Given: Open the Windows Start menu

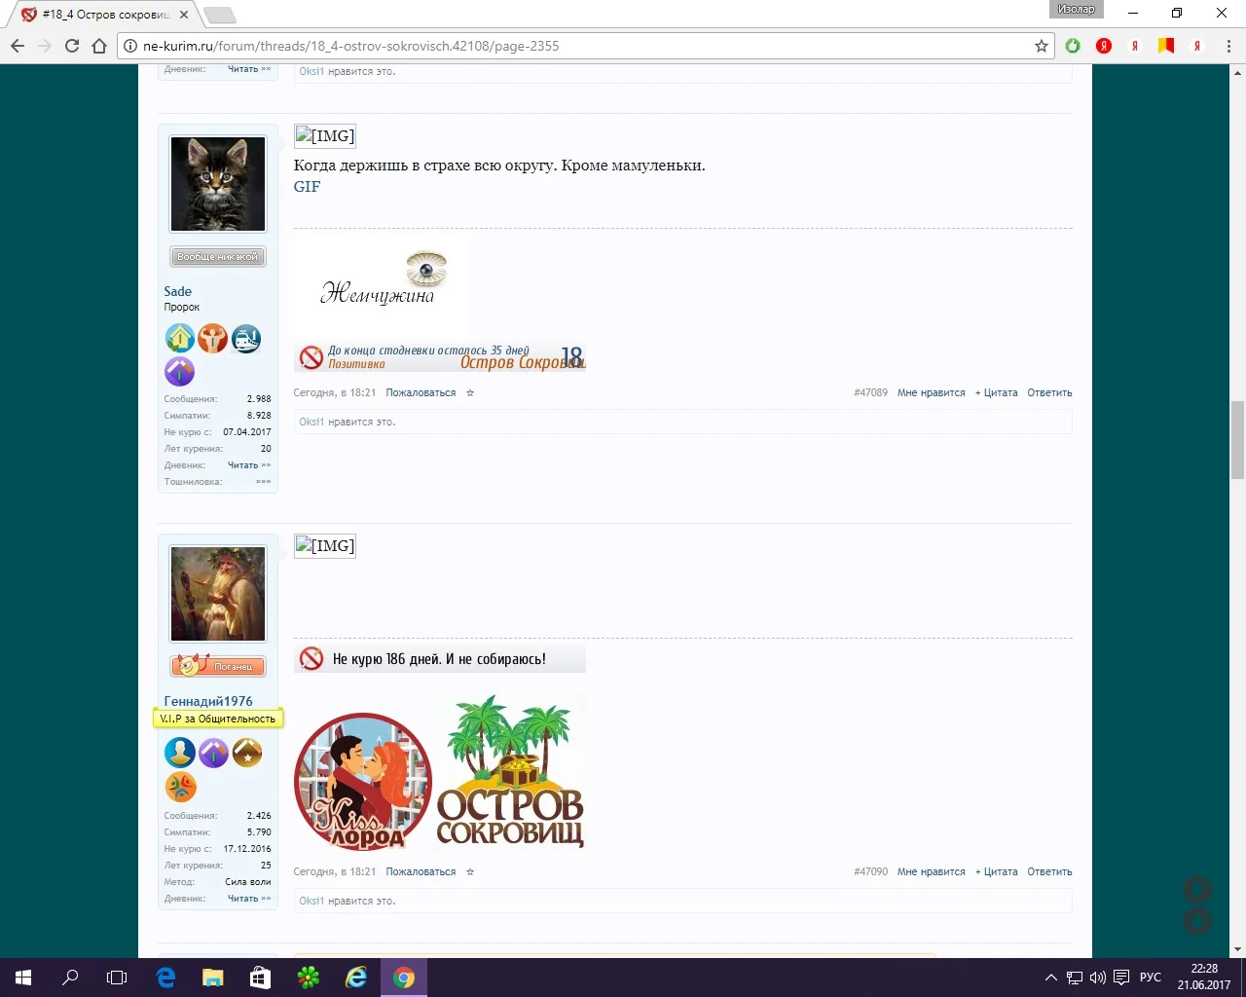Looking at the screenshot, I should [x=23, y=978].
